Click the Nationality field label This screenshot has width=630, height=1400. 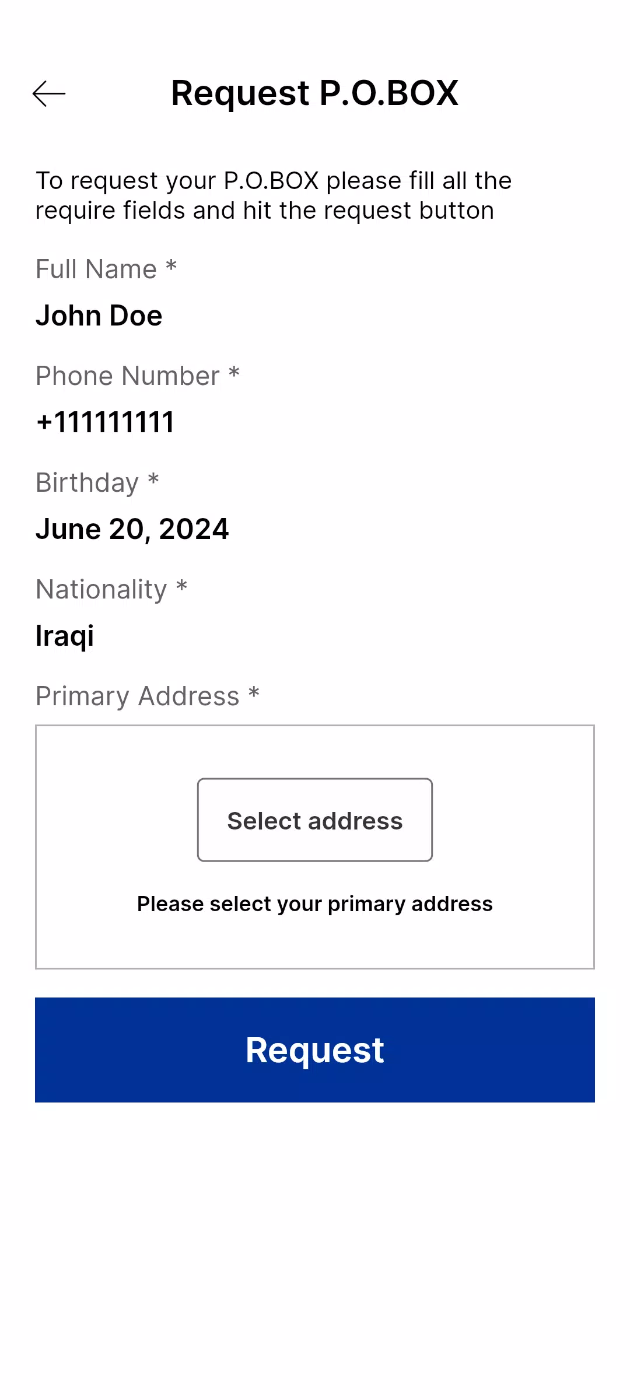101,590
